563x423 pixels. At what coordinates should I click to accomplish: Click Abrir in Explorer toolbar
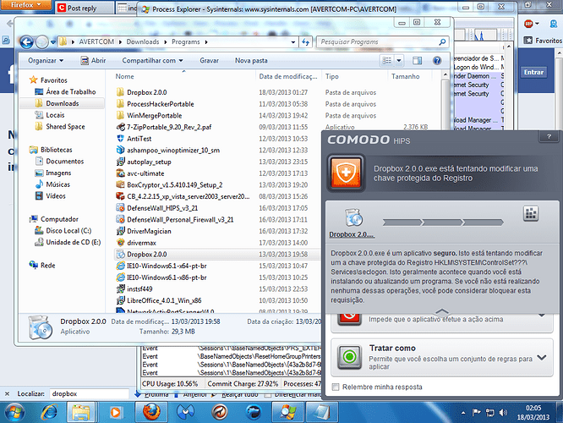(93, 61)
